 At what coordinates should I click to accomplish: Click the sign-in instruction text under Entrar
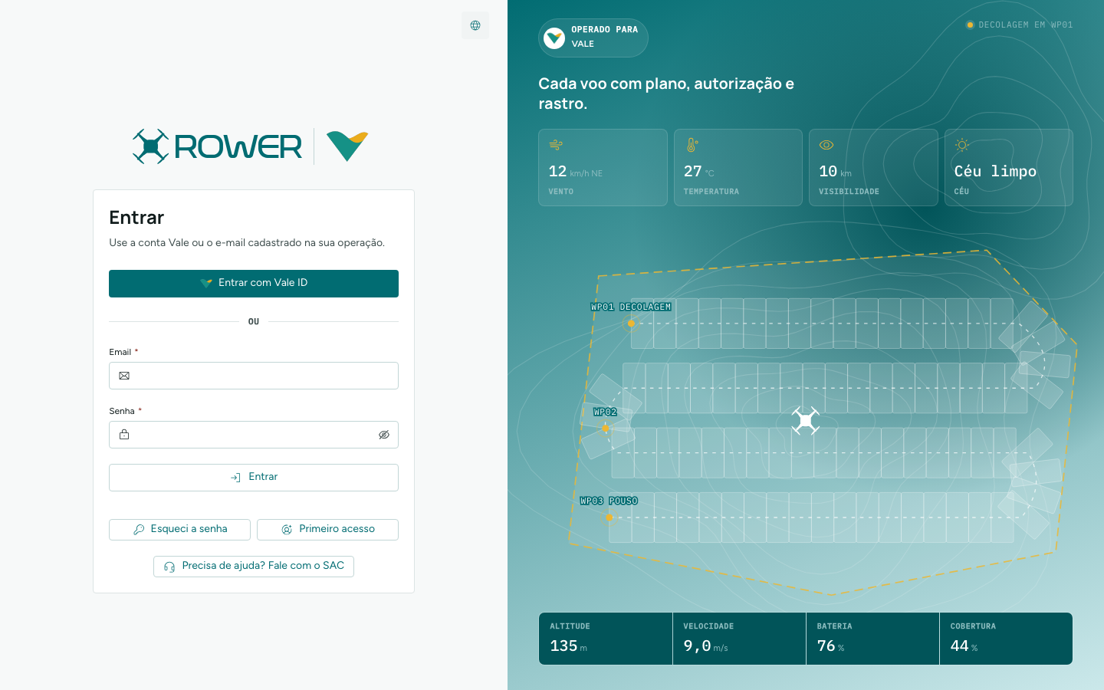247,243
